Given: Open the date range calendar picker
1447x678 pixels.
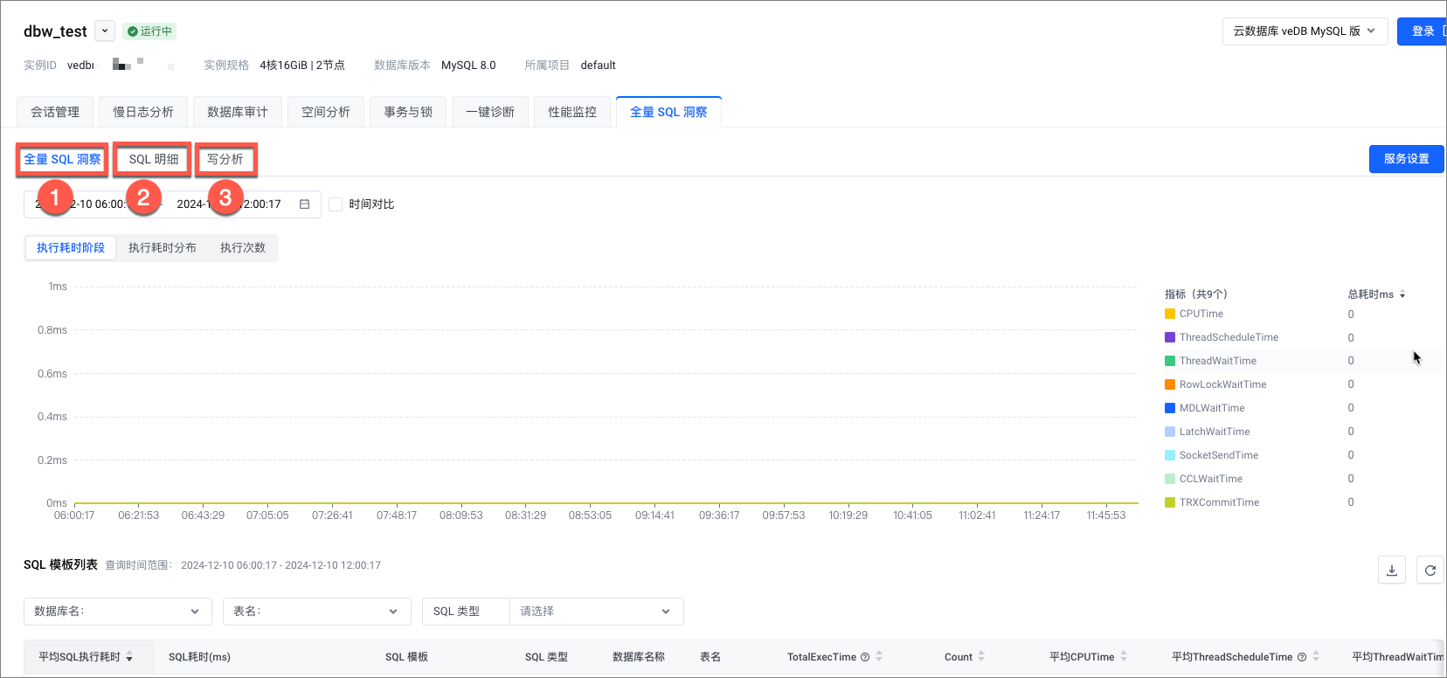Looking at the screenshot, I should point(305,204).
